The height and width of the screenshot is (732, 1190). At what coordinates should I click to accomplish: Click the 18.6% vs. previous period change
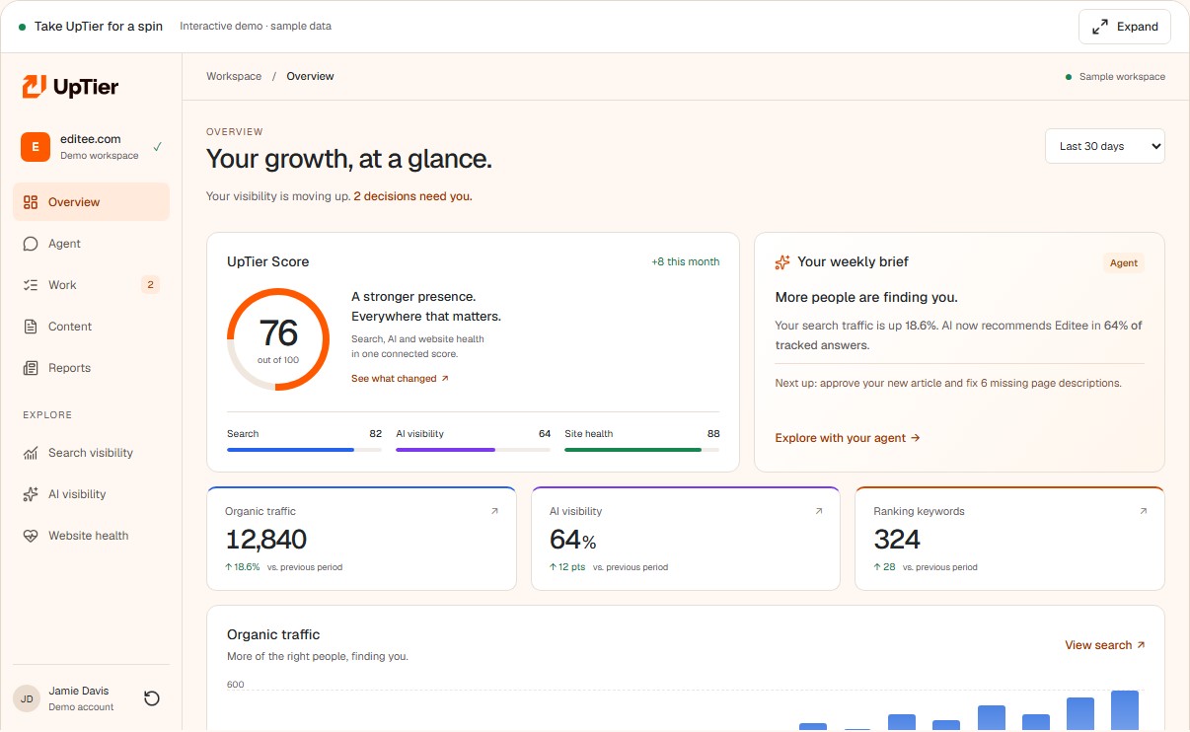(x=283, y=567)
